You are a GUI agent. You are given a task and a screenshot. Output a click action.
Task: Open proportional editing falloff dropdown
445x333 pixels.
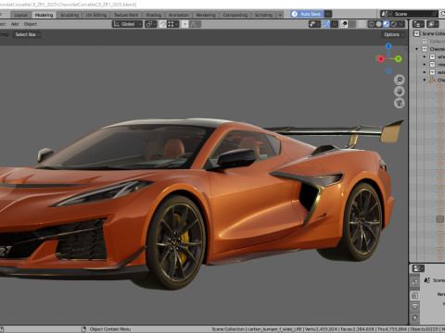coord(195,24)
